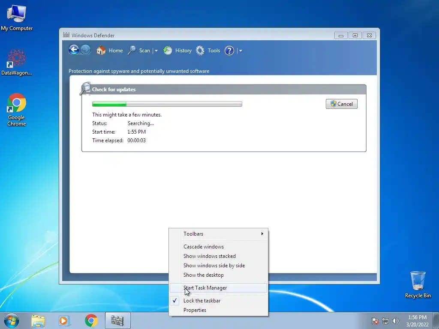Maximize the Windows Defender window

tap(355, 36)
